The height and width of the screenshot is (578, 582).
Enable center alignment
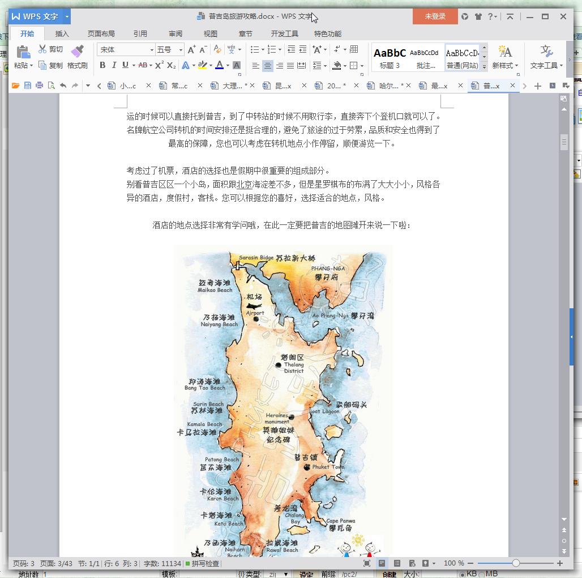coord(268,66)
